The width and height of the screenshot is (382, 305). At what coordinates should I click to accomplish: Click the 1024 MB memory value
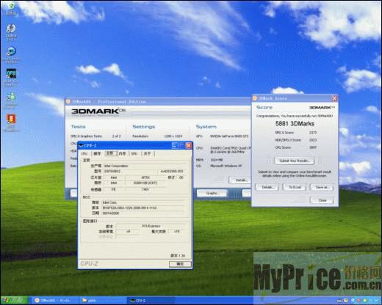point(216,160)
